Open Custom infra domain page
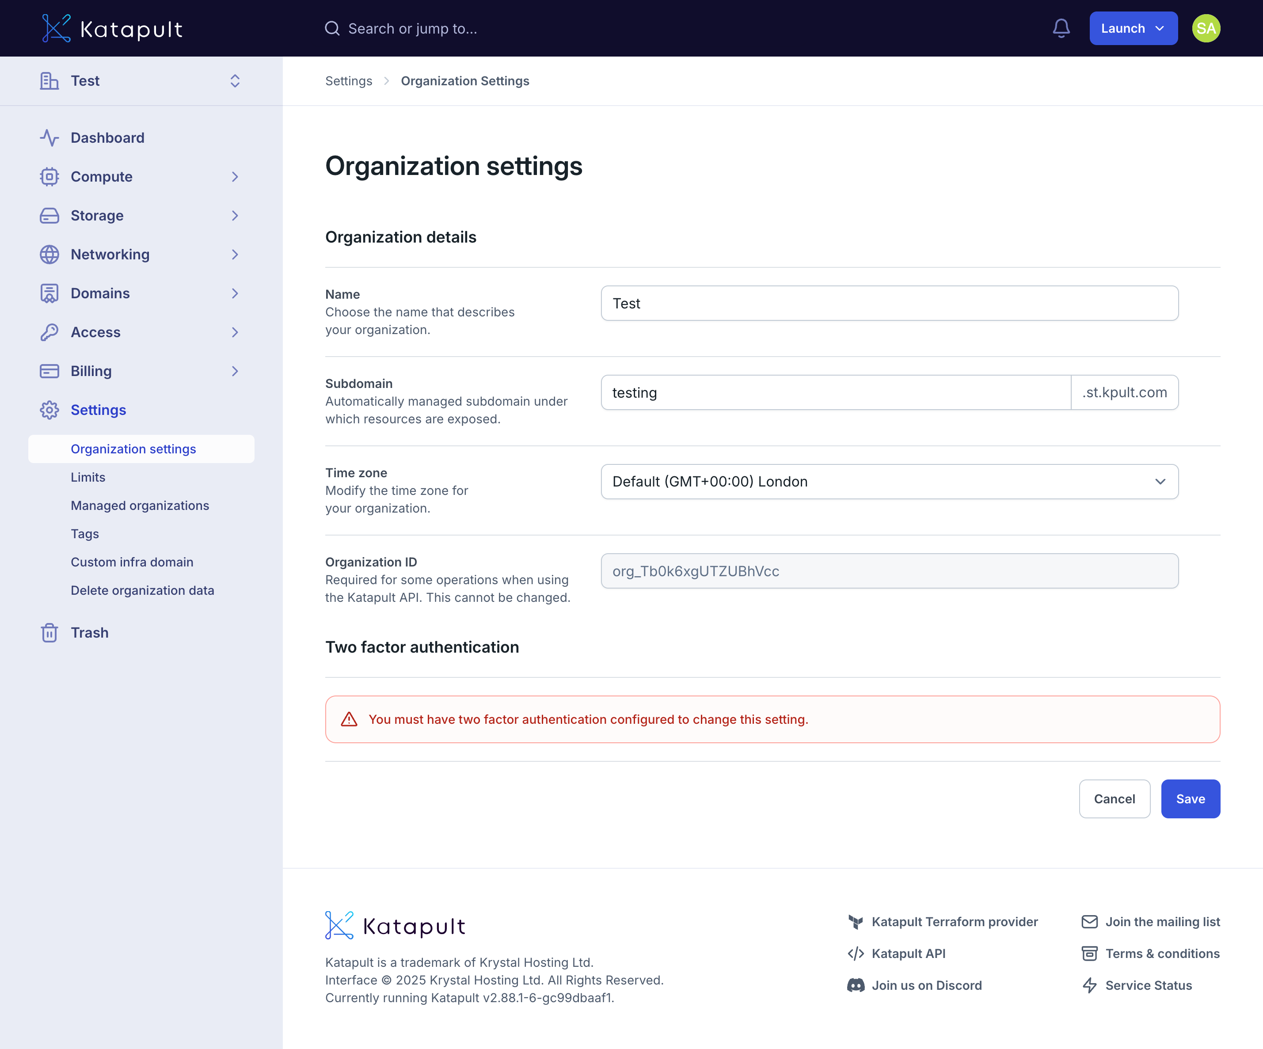The height and width of the screenshot is (1049, 1263). pyautogui.click(x=132, y=563)
